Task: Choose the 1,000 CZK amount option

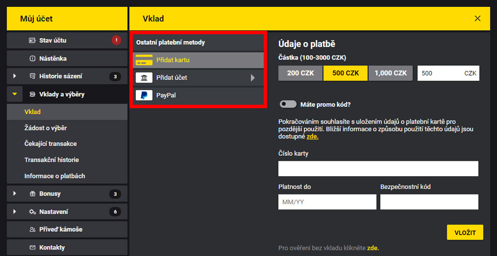Action: click(x=390, y=73)
